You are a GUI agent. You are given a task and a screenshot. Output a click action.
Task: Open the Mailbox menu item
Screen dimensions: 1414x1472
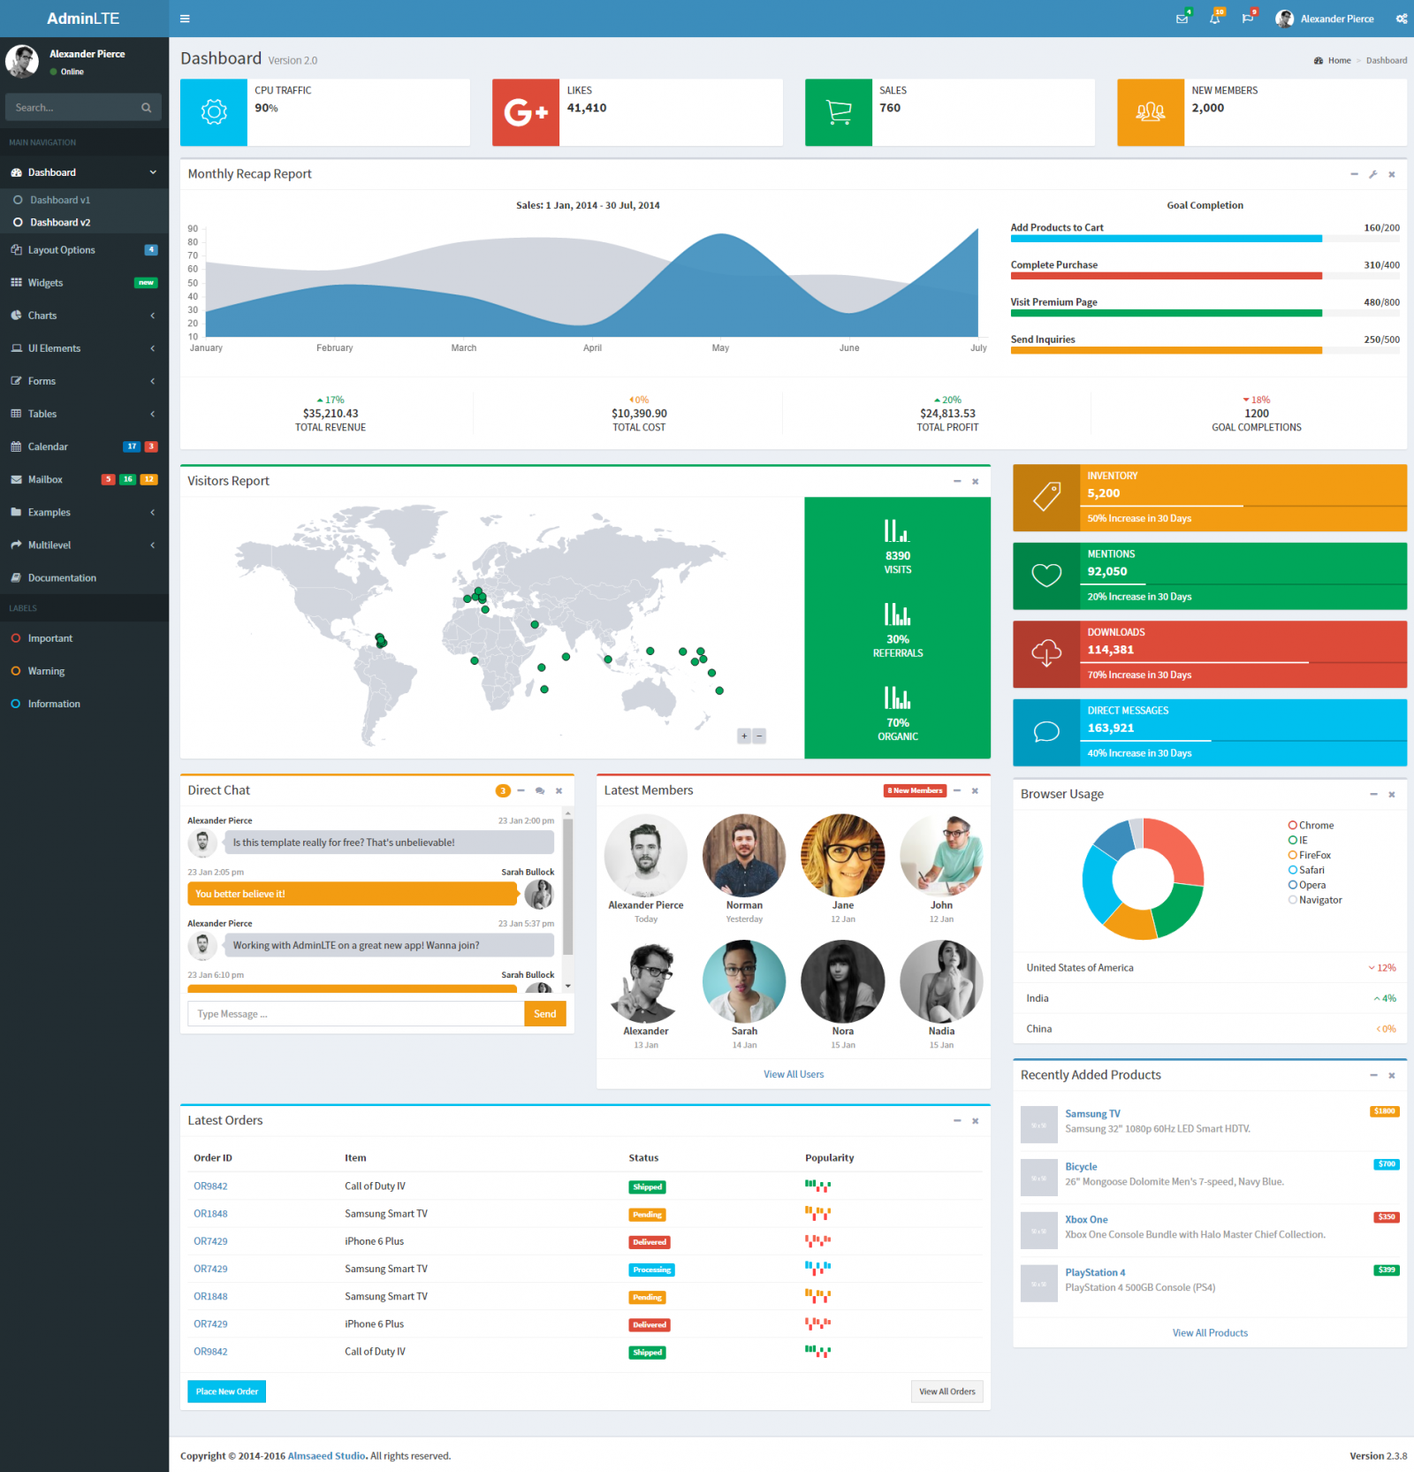pyautogui.click(x=46, y=479)
